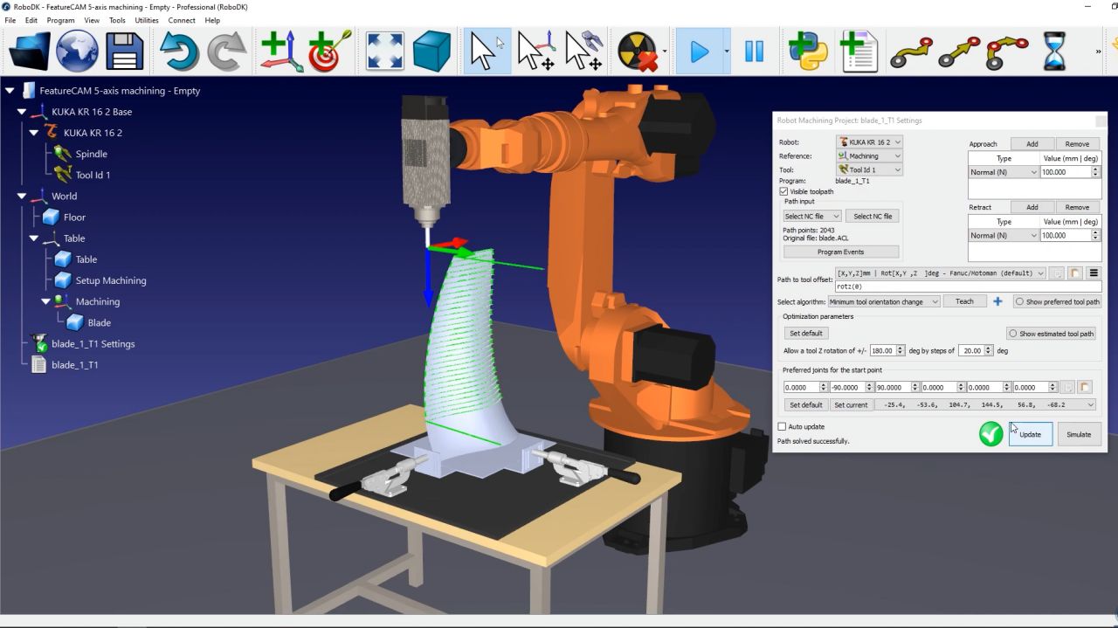Select Show preferred tool path radio button
The width and height of the screenshot is (1118, 628).
click(1018, 301)
